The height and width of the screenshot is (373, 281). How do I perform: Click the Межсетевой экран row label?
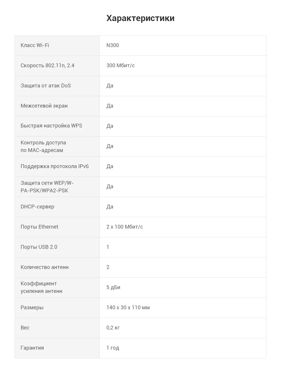click(44, 106)
